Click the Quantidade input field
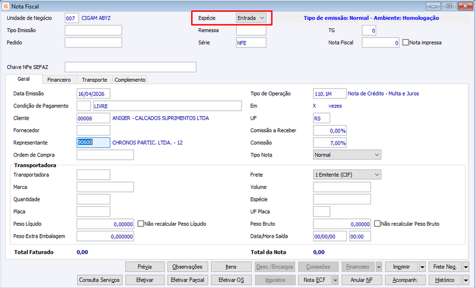This screenshot has width=475, height=288. (x=93, y=199)
